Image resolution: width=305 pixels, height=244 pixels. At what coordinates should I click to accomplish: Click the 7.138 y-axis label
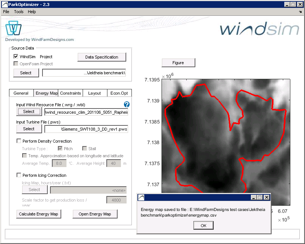pyautogui.click(x=153, y=143)
